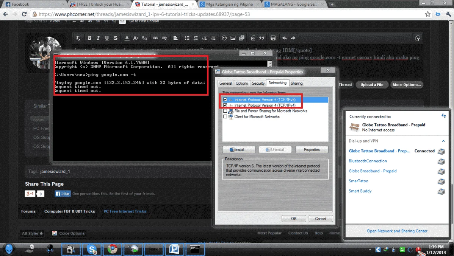Click the browser address bar URL
Image resolution: width=454 pixels, height=256 pixels.
(x=144, y=14)
